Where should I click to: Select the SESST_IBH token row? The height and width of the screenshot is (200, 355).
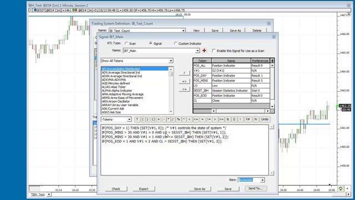point(231,91)
